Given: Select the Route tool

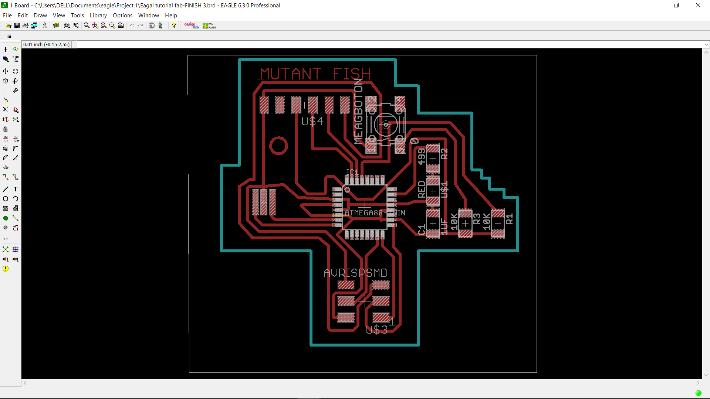Looking at the screenshot, I should [6, 177].
